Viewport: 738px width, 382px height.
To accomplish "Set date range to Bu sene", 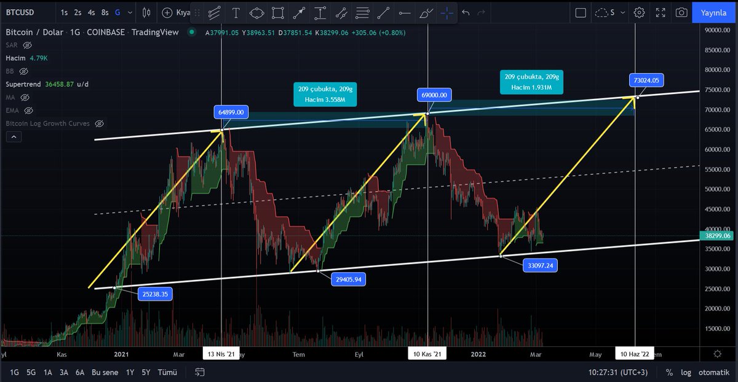I will 105,372.
